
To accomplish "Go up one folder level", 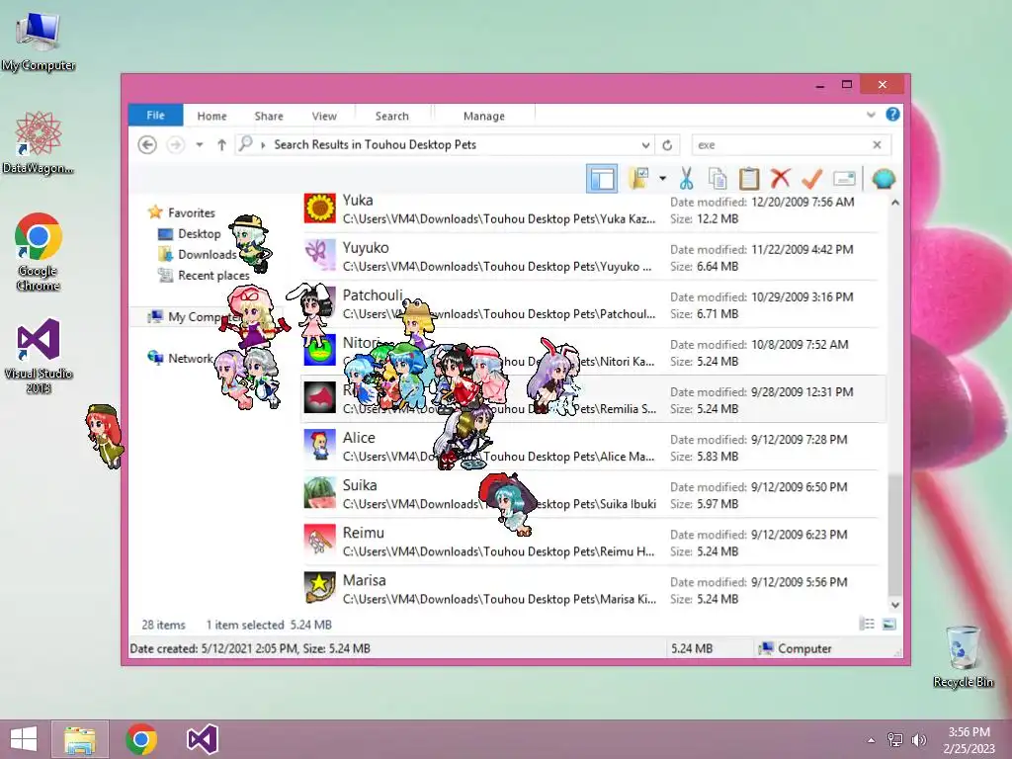I will [x=221, y=144].
